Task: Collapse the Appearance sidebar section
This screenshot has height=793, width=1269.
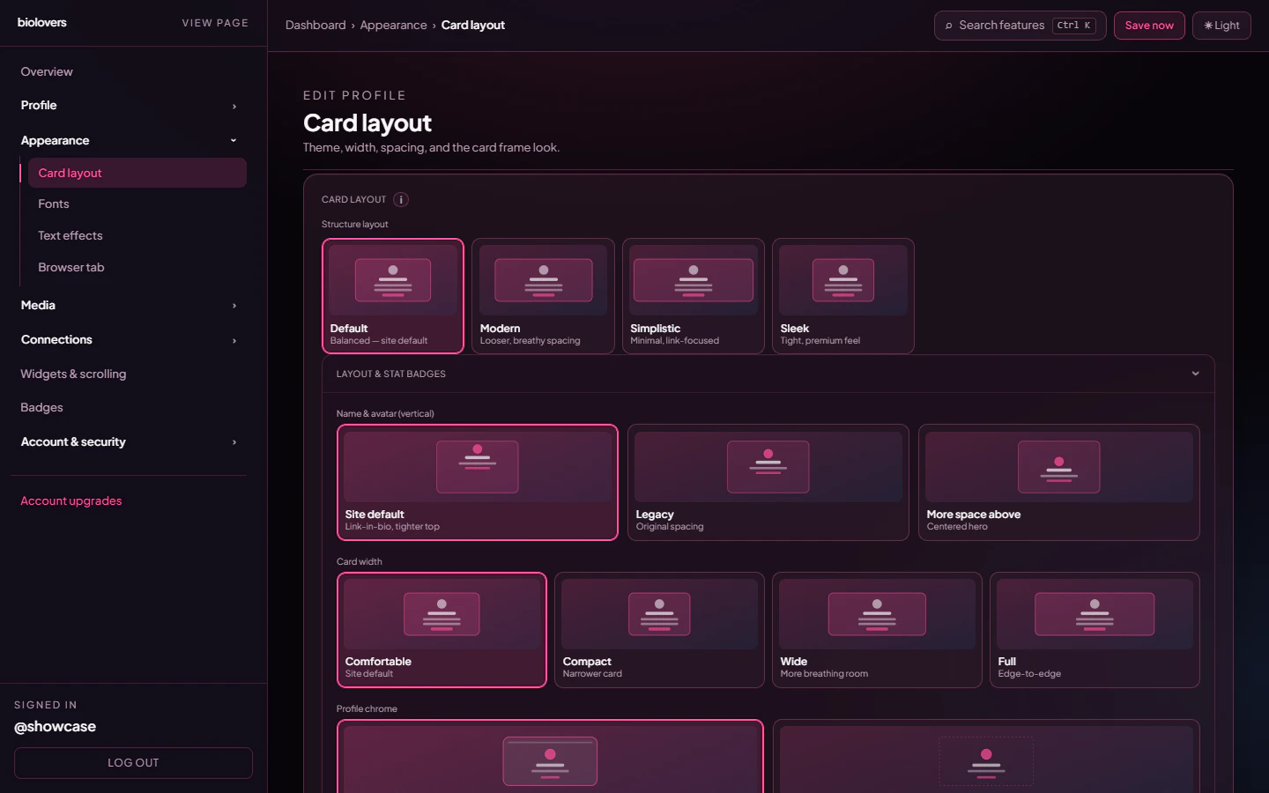Action: (129, 141)
